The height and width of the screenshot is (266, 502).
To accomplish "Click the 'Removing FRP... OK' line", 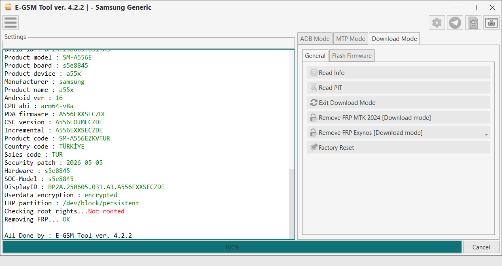I will [x=37, y=219].
